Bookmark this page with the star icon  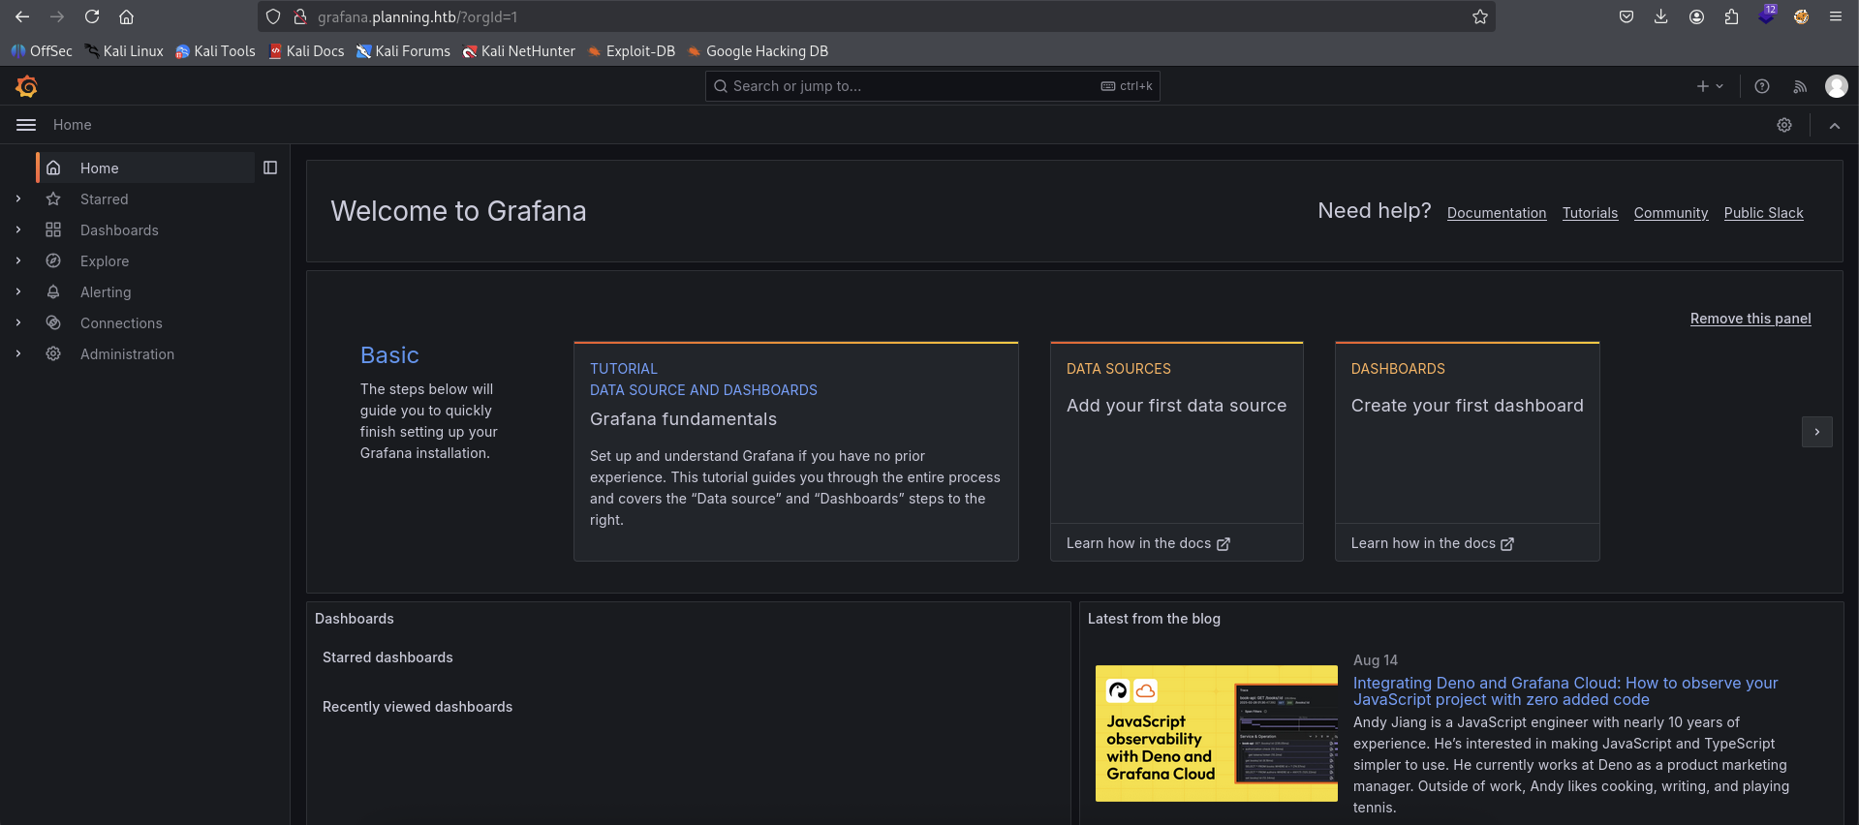1480,16
